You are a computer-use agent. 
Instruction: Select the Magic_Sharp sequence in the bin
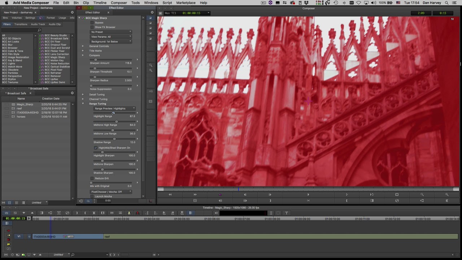(x=25, y=104)
